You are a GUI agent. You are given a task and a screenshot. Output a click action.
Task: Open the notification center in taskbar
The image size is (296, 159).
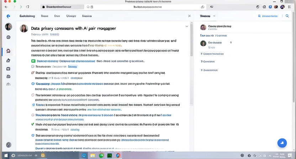[x=290, y=155]
